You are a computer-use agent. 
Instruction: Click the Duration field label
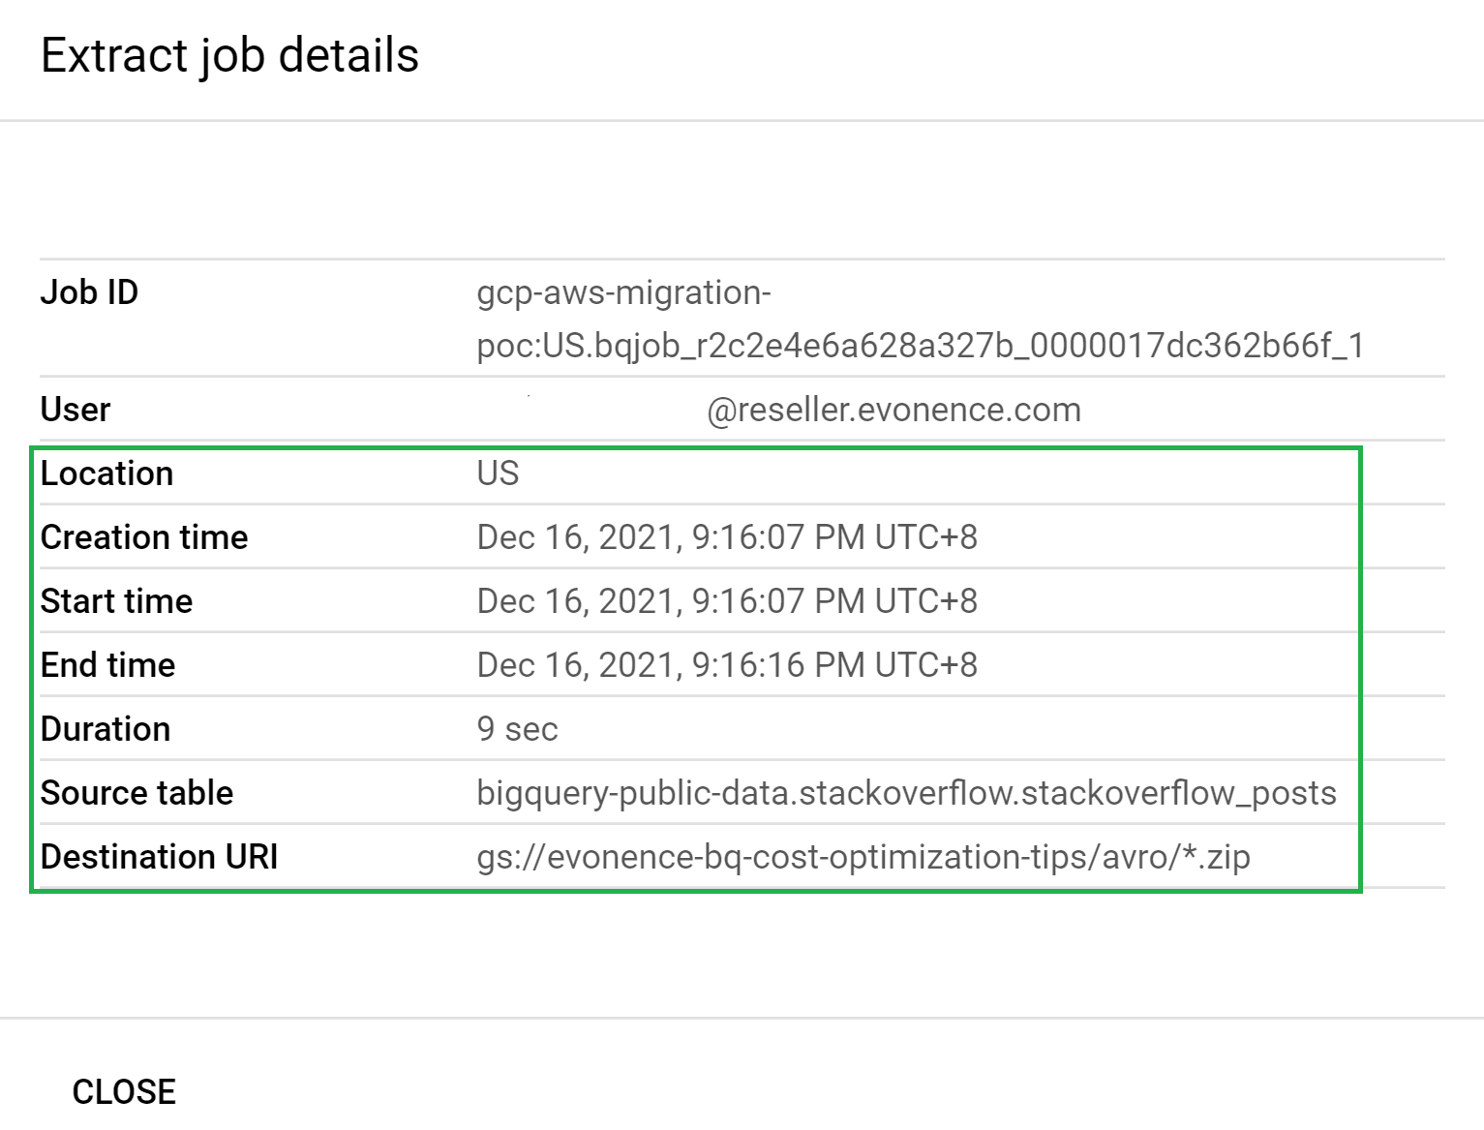[105, 728]
